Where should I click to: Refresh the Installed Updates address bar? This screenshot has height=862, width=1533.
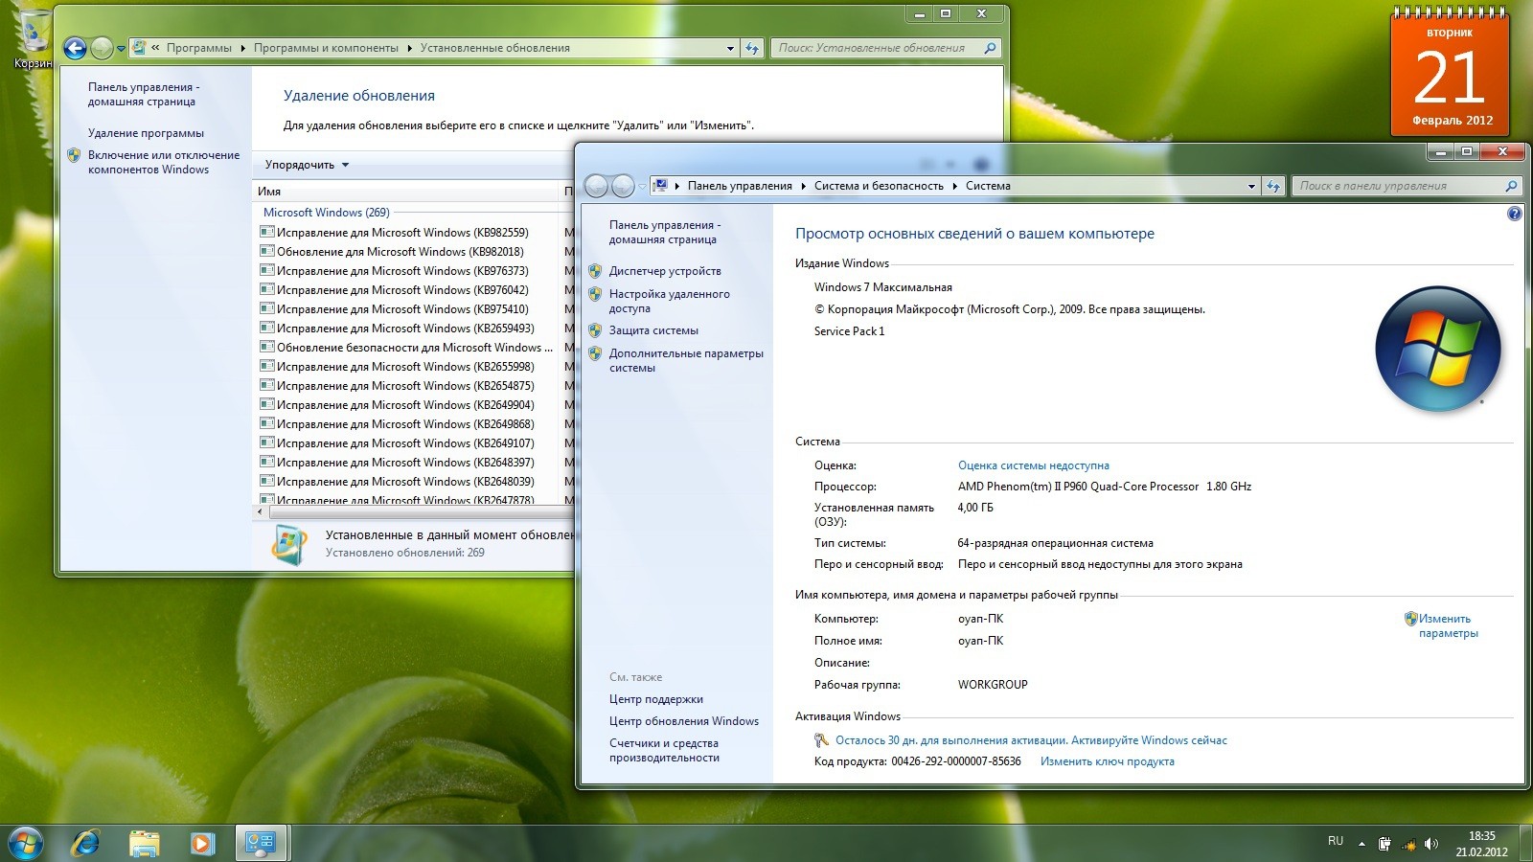point(752,48)
